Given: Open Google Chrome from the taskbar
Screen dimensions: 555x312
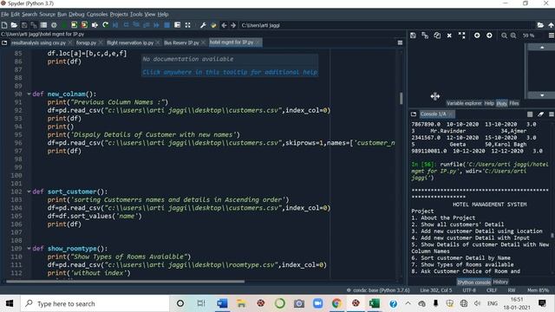Looking at the screenshot, I should click(x=336, y=303).
